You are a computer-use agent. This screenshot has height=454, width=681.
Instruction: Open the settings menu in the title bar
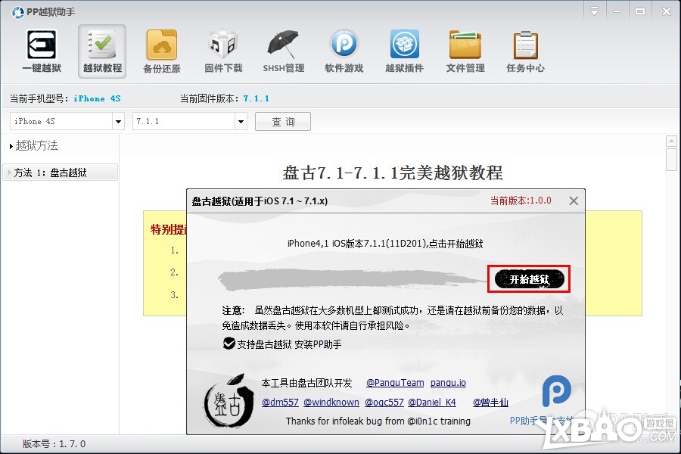[x=595, y=11]
